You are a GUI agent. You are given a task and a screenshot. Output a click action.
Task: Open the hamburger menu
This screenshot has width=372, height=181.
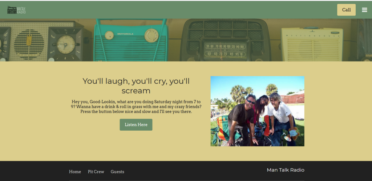(x=364, y=10)
